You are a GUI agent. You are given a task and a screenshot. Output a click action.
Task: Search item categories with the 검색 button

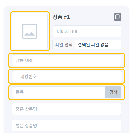113,92
